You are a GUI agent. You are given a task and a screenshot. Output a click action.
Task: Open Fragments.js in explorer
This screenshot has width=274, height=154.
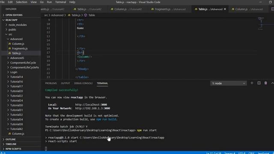[21, 48]
